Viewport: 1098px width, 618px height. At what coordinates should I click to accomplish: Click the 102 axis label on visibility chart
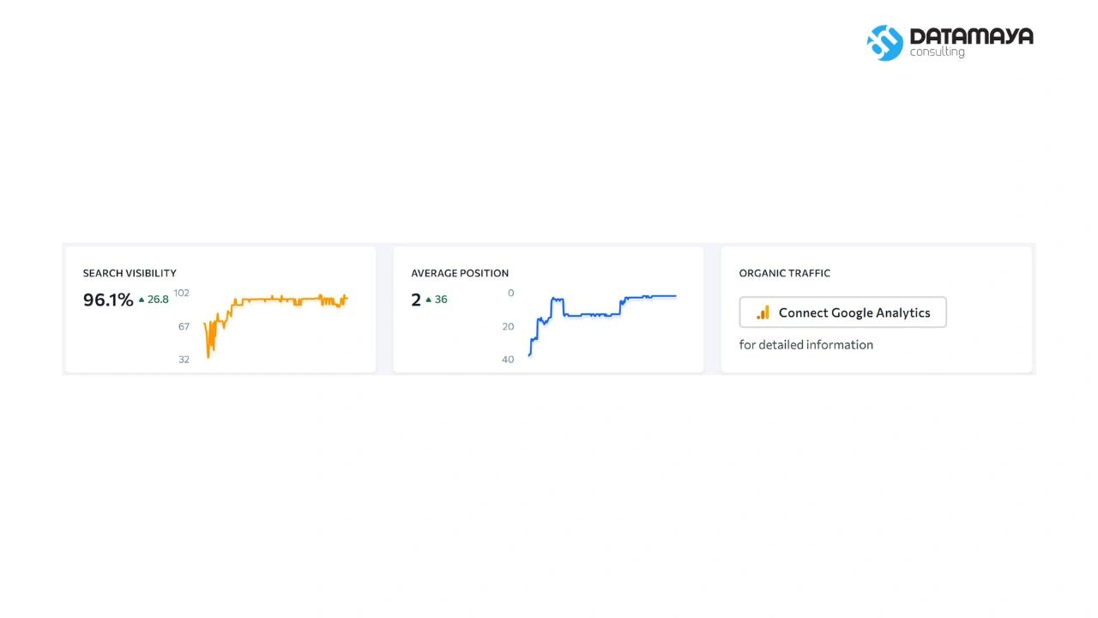(x=181, y=293)
